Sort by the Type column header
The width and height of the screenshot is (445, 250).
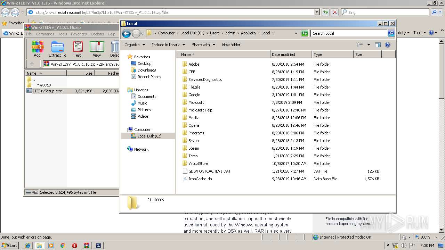(333, 55)
